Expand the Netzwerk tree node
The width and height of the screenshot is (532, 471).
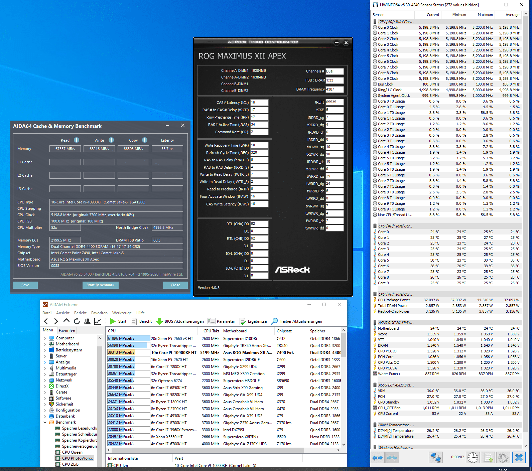click(45, 380)
